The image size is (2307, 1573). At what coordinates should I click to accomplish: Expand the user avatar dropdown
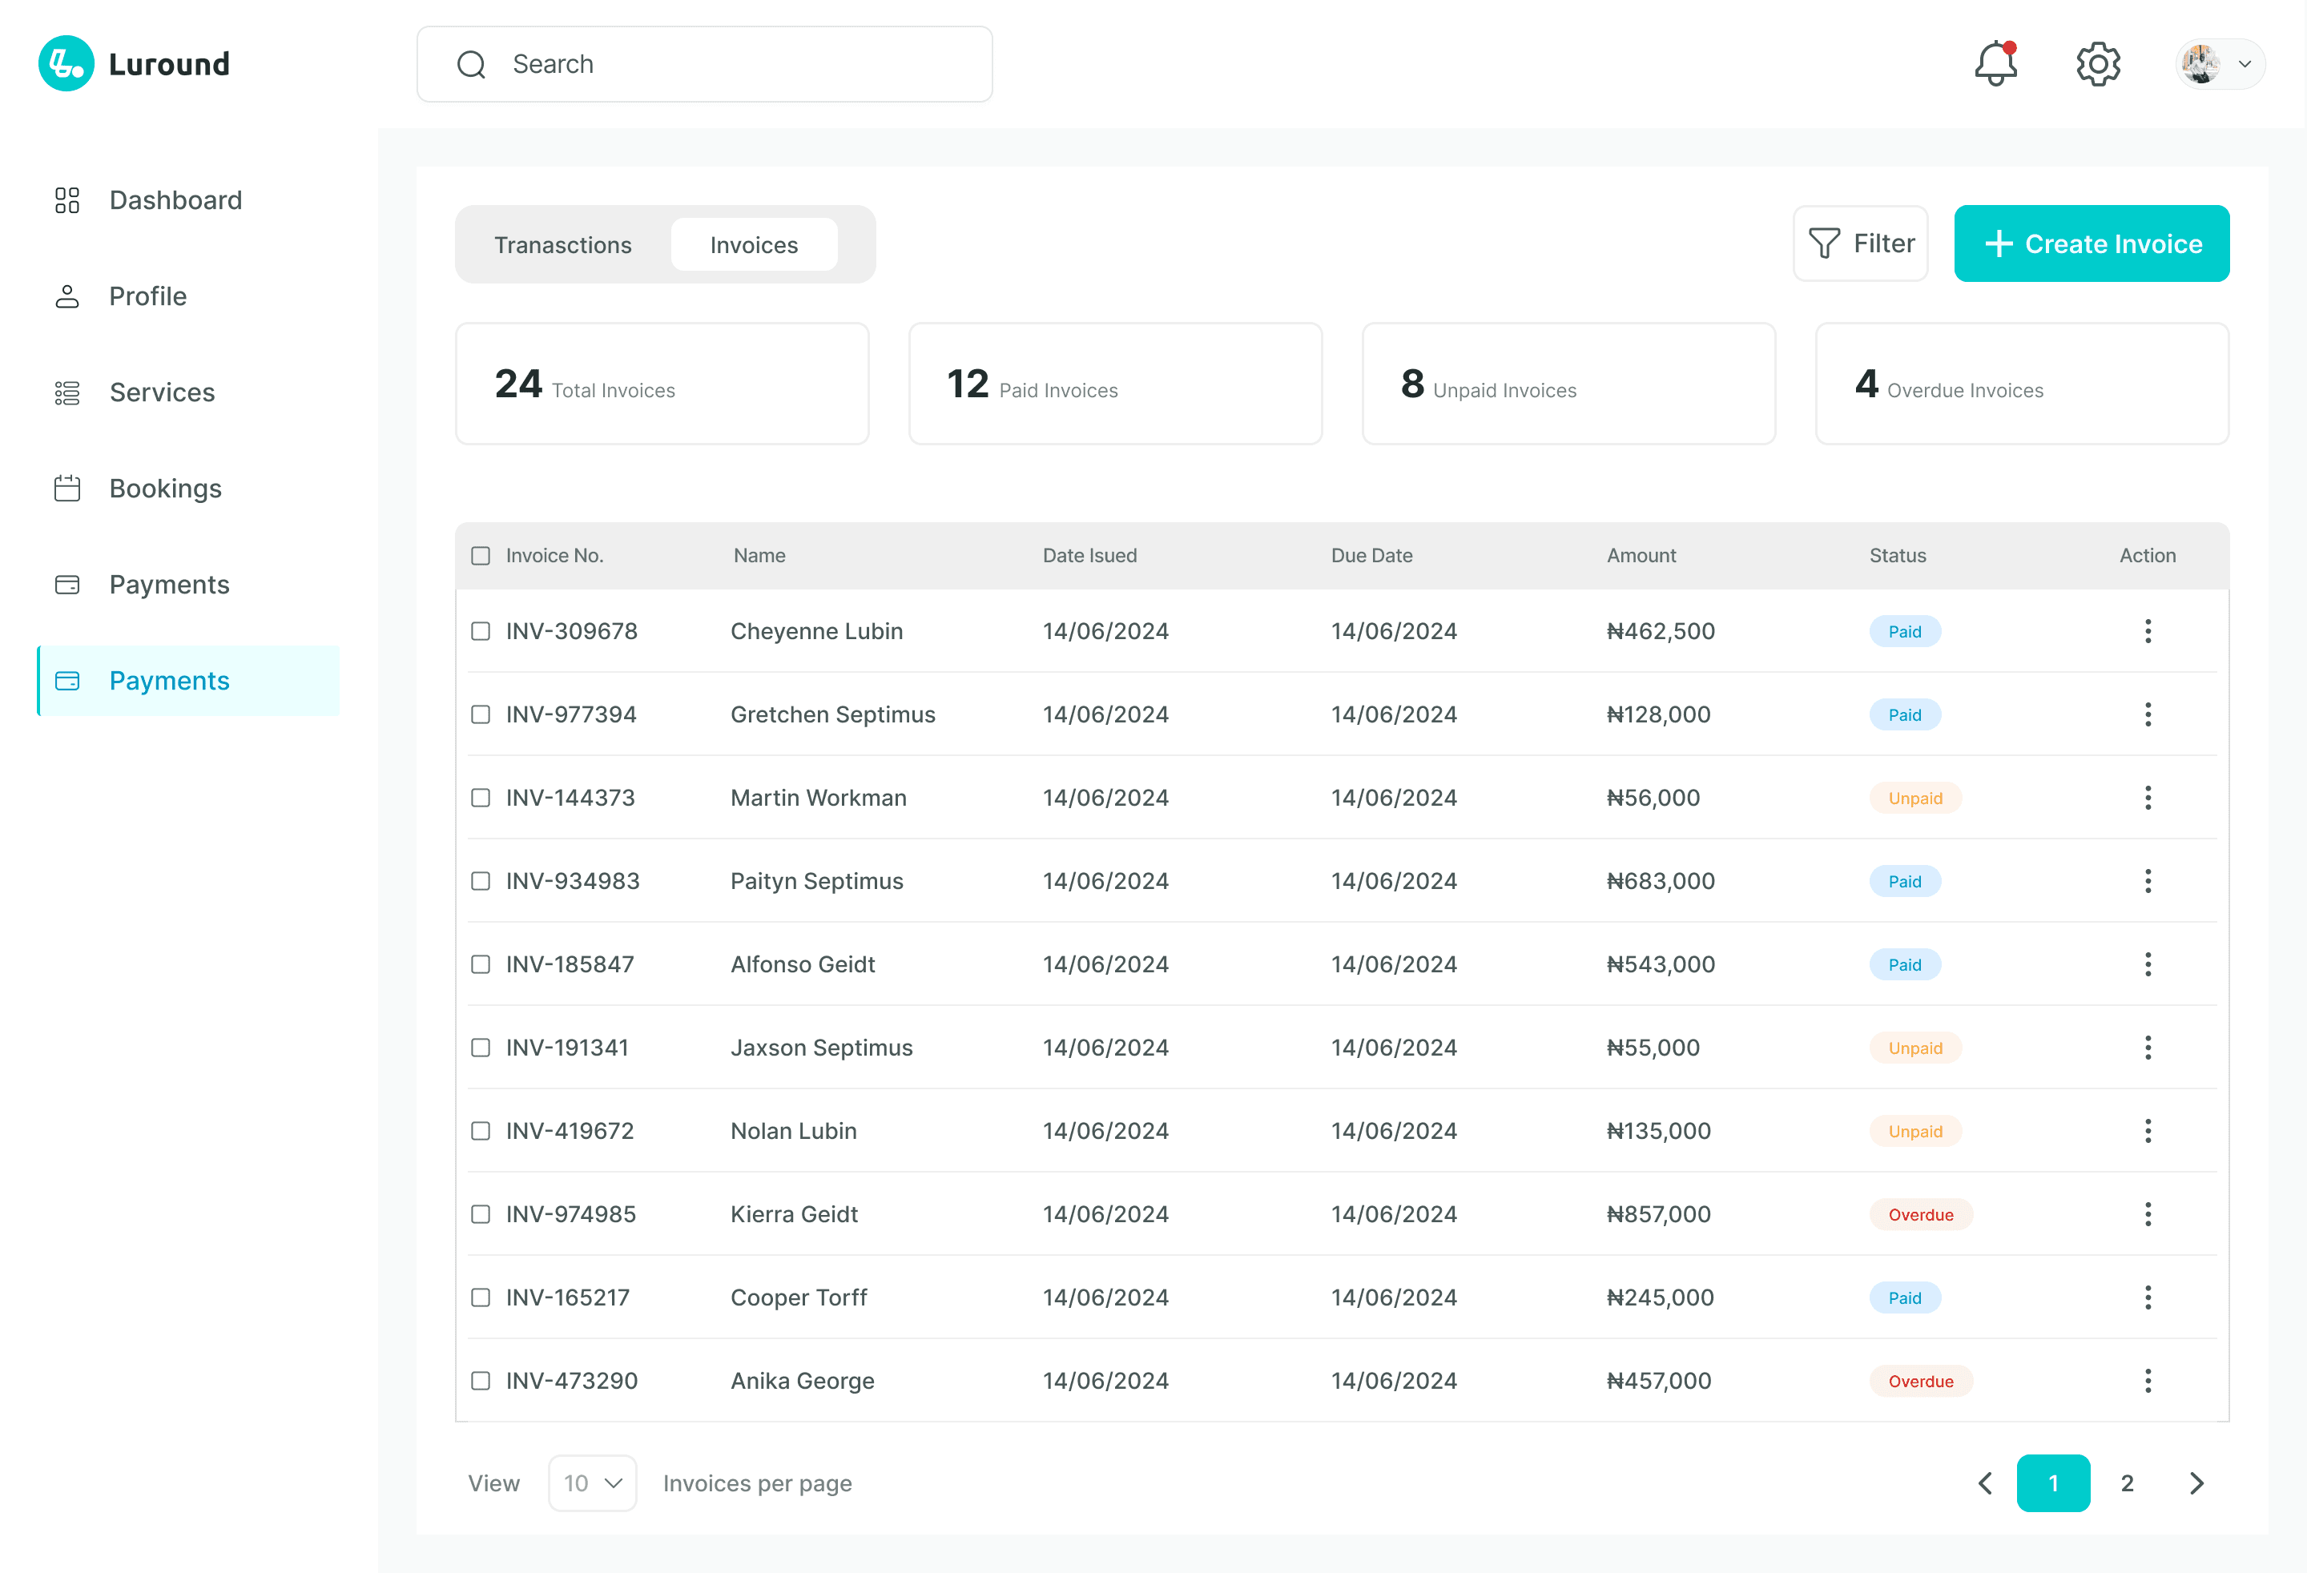tap(2220, 65)
